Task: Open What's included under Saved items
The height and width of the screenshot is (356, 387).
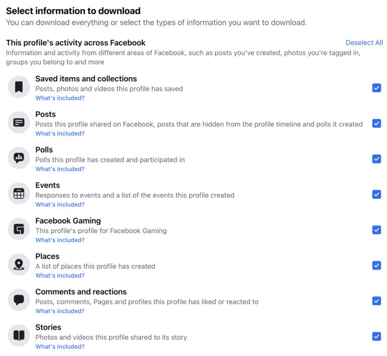Action: point(60,98)
